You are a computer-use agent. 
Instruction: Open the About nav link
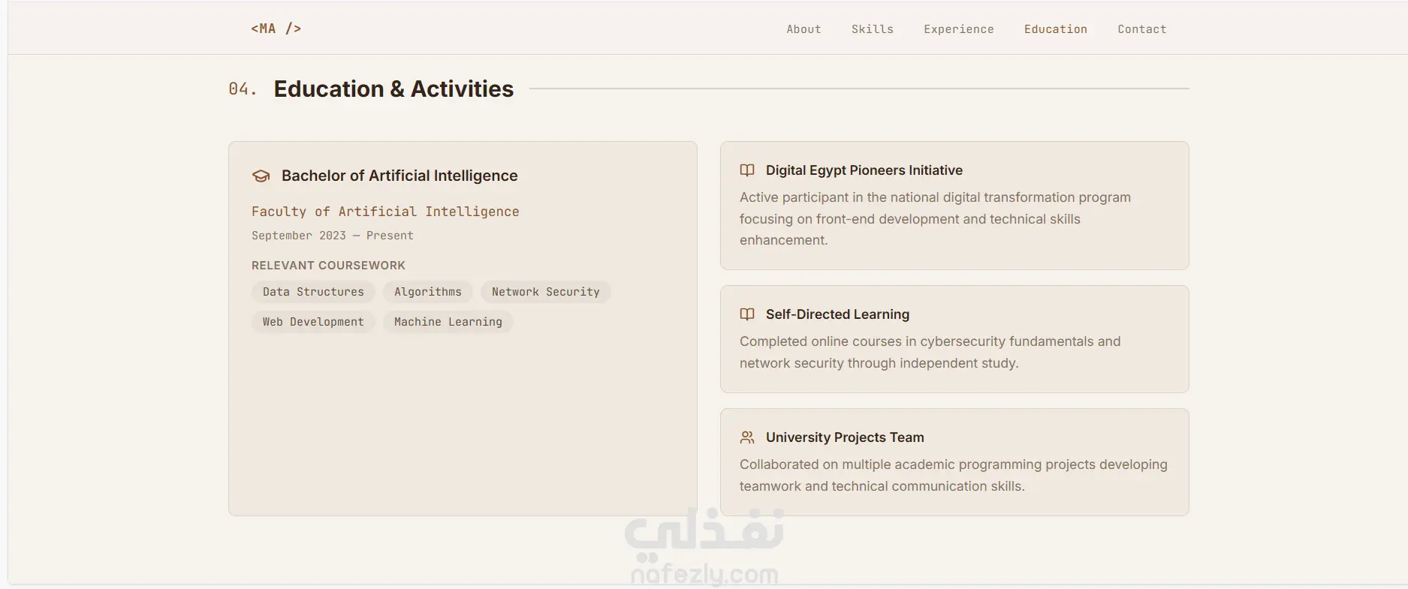(x=803, y=29)
